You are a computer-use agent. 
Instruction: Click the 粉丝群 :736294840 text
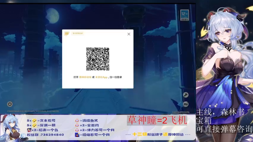point(45,135)
